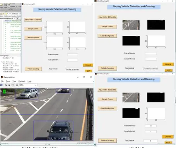Click the Clear all button in top-left GUI
The height and width of the screenshot is (148, 176).
click(88, 65)
